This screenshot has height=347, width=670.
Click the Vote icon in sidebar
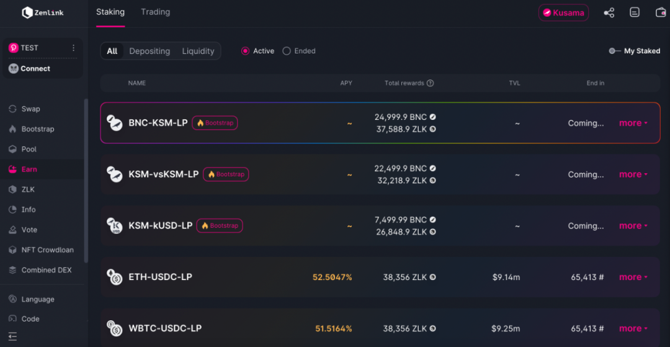pyautogui.click(x=12, y=230)
